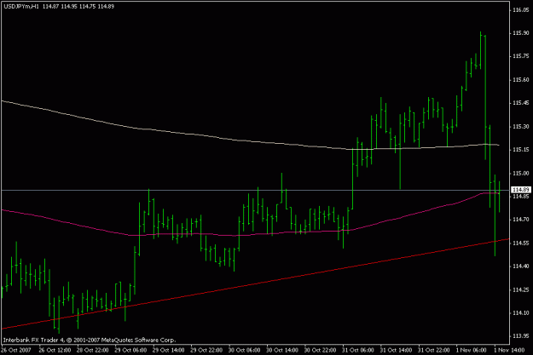
Task: Click the 1 Nov 06:00 time label
Action: click(x=472, y=350)
